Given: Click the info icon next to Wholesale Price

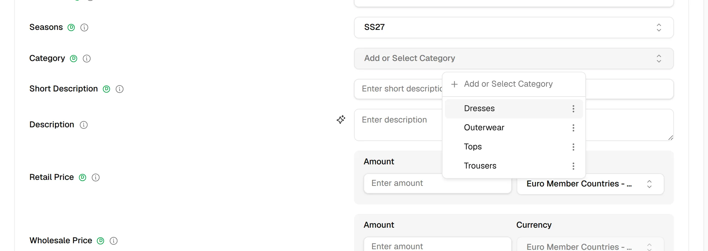Looking at the screenshot, I should [x=114, y=241].
